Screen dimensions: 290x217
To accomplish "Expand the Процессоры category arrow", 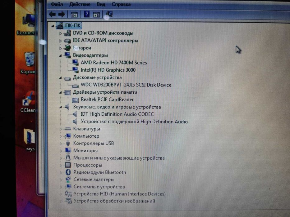I will pyautogui.click(x=61, y=165).
